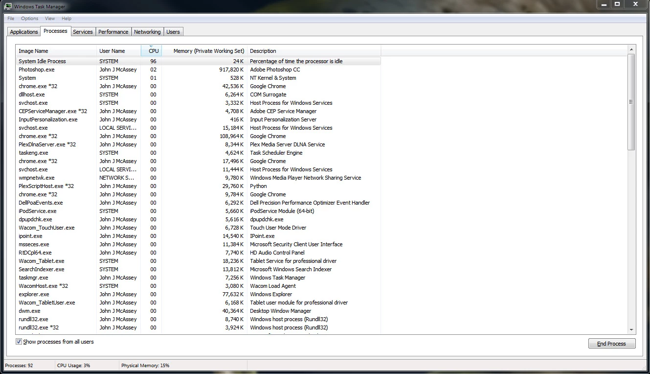The width and height of the screenshot is (650, 374).
Task: Open the Options menu
Action: click(29, 19)
